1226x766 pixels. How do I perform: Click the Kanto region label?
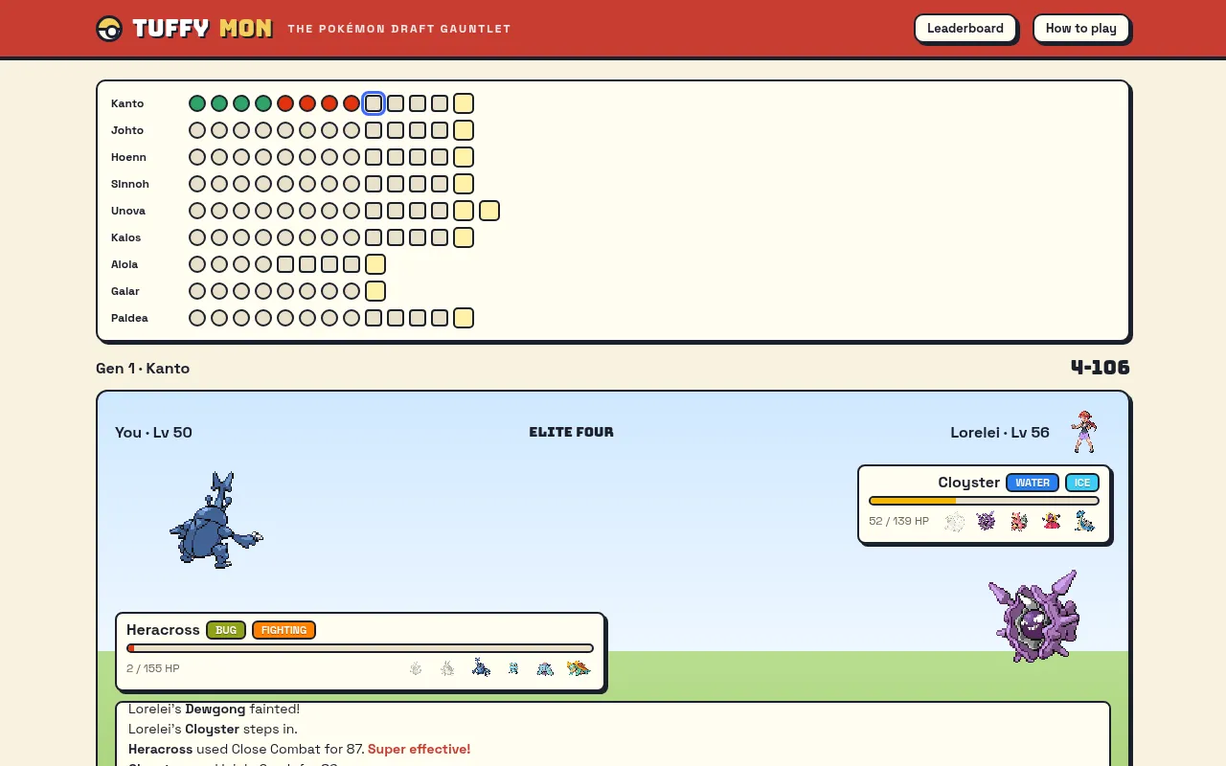(x=127, y=103)
